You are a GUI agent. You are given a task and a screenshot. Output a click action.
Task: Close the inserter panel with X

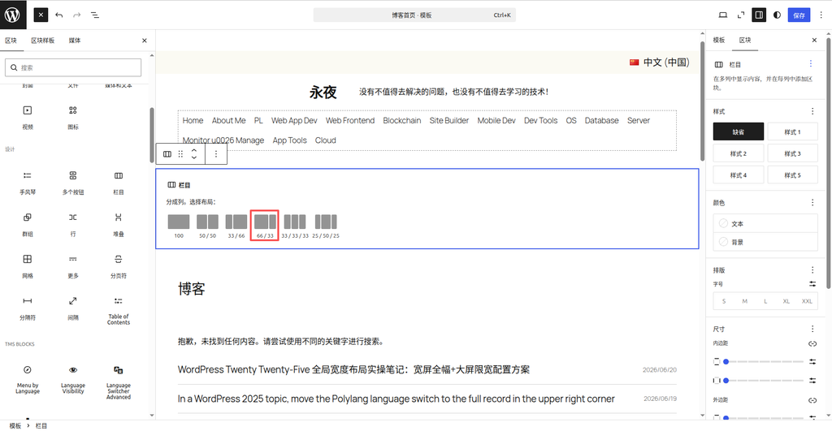pos(145,41)
